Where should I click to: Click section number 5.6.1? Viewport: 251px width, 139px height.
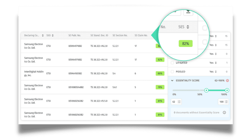[115, 87]
